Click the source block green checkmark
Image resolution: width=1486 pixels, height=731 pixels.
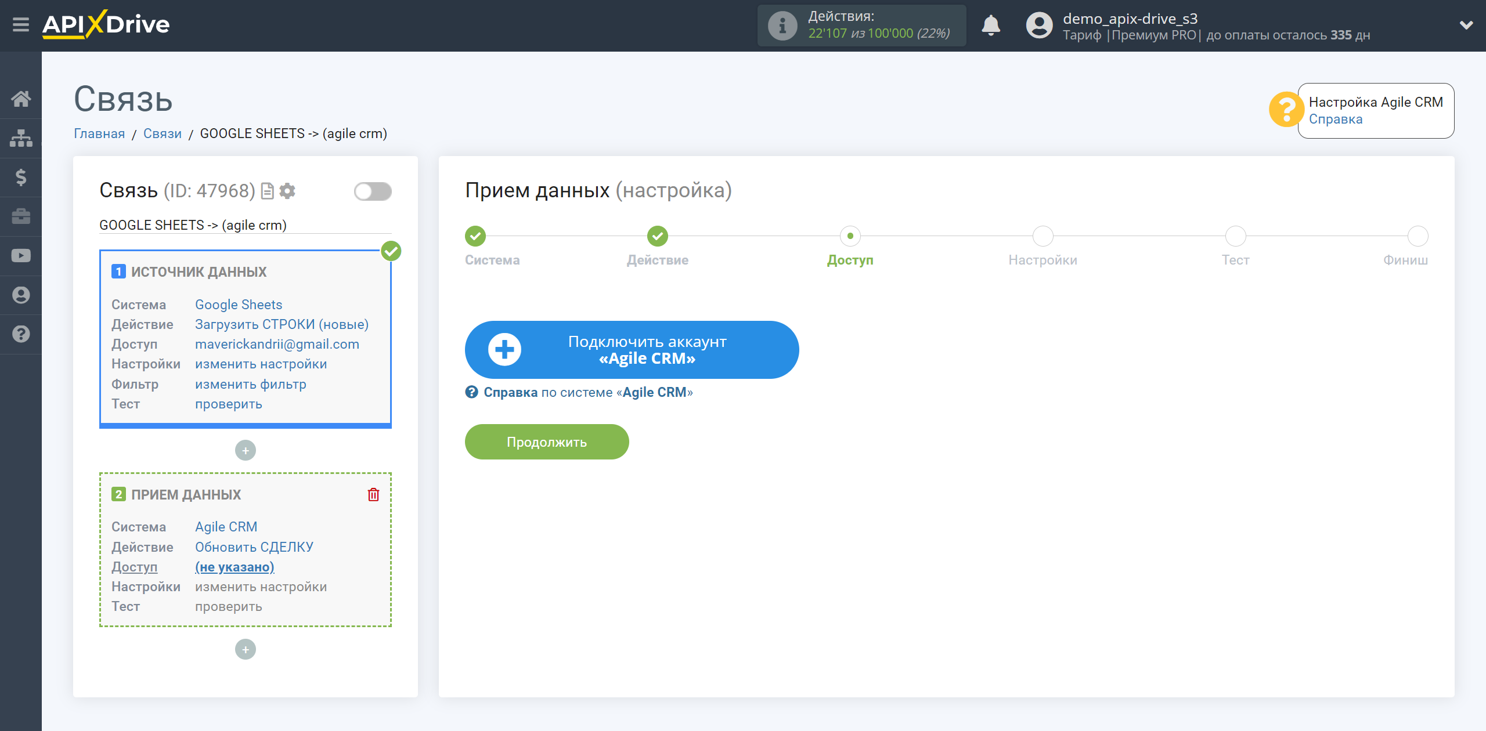tap(391, 251)
